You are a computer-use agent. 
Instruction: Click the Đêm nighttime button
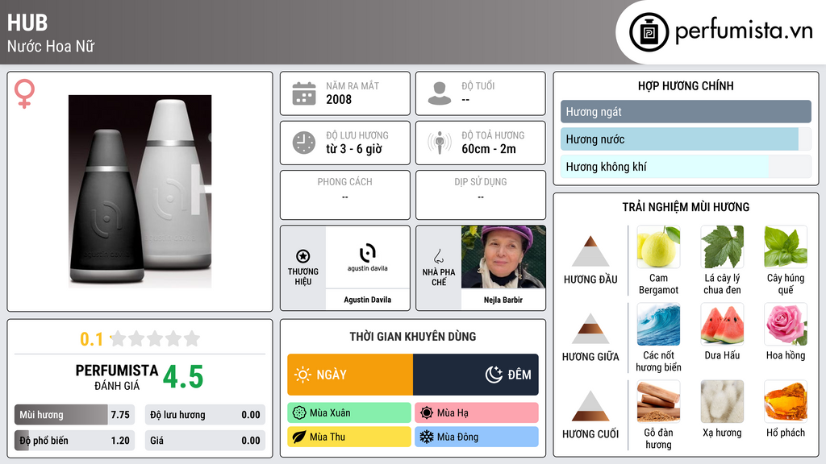coord(476,375)
